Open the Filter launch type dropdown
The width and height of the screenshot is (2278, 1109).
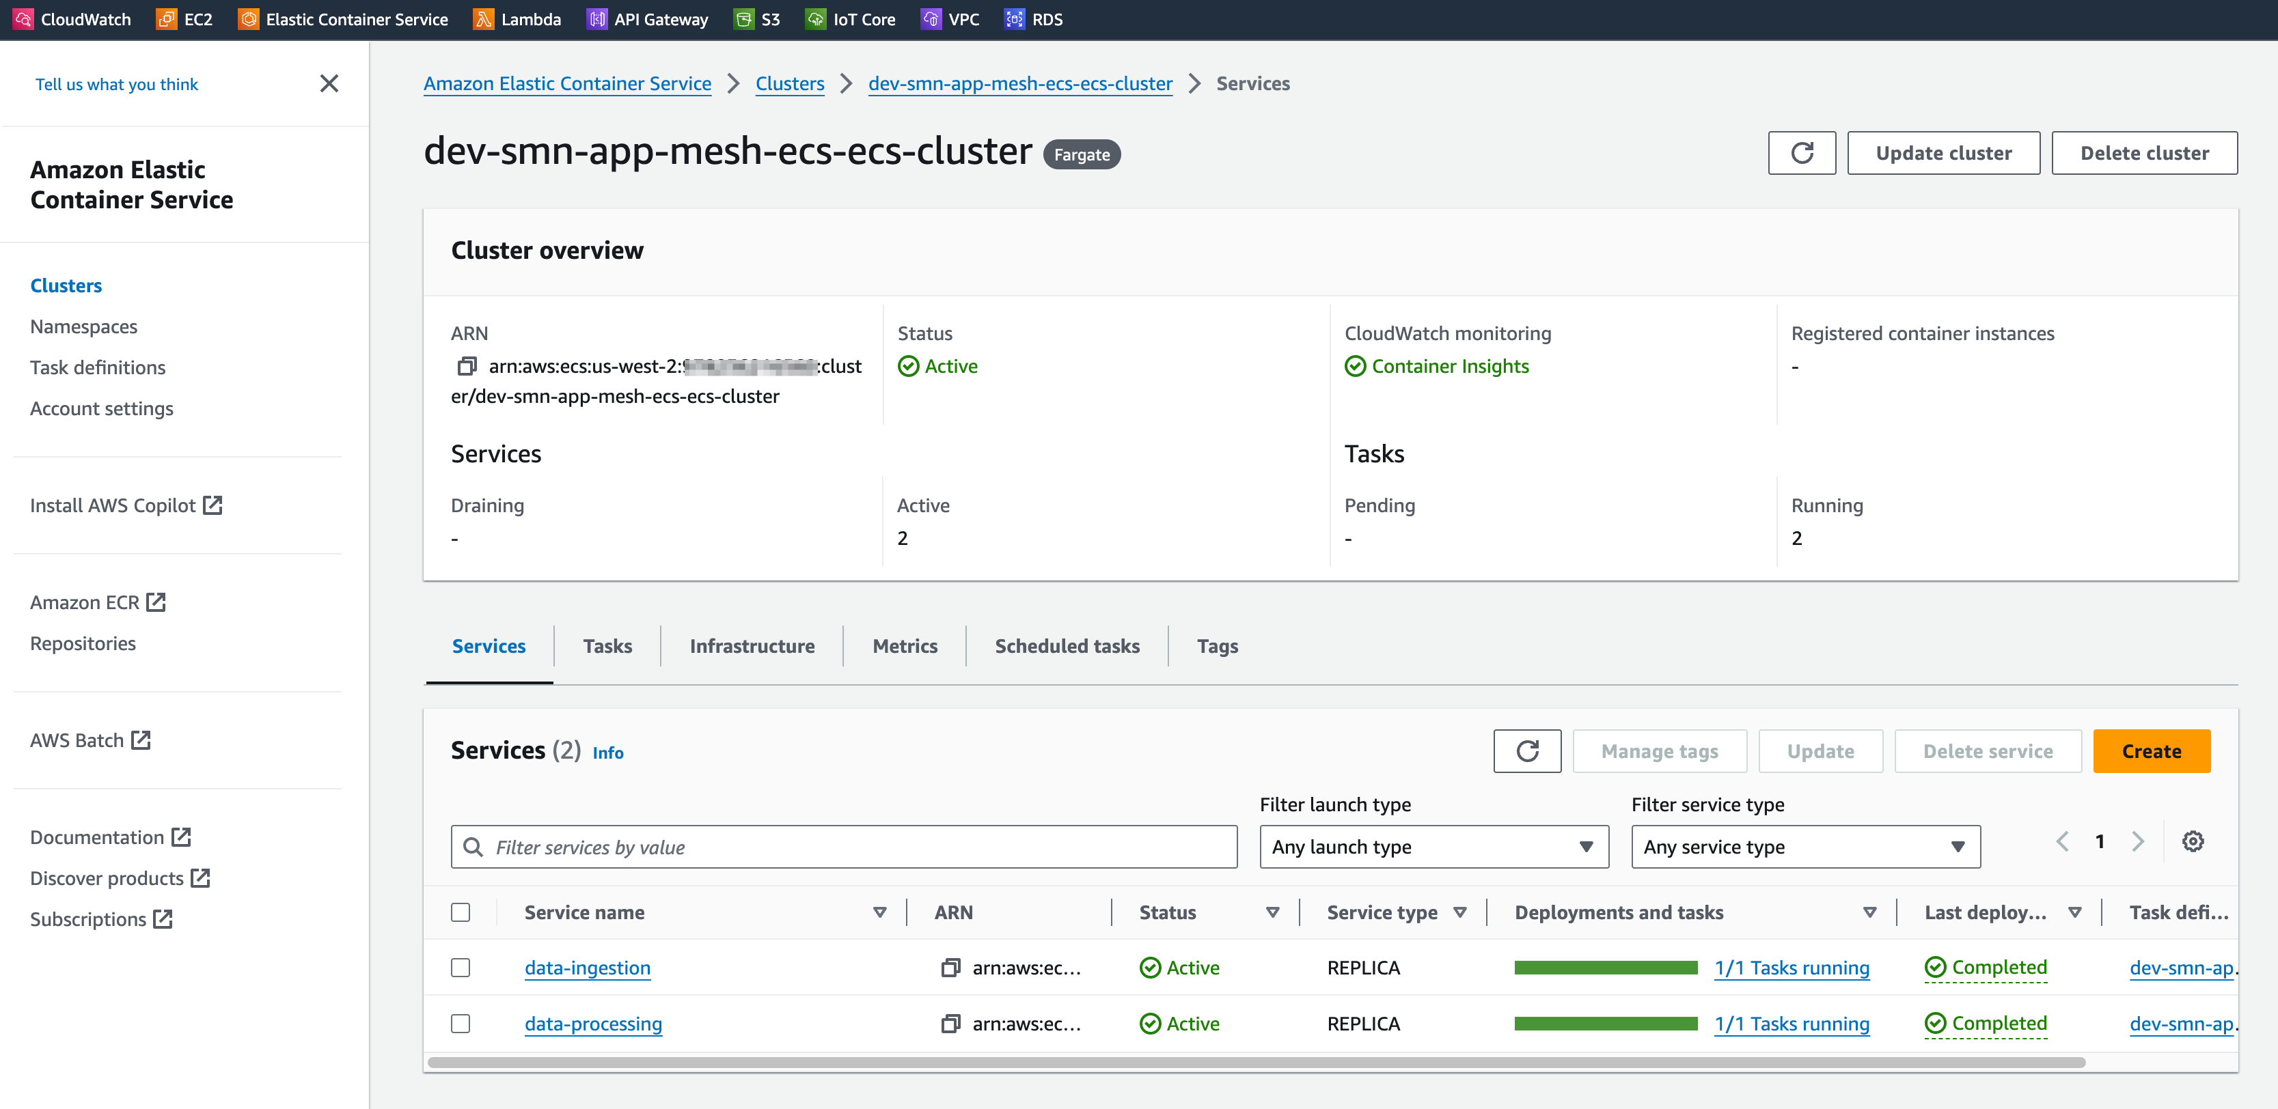(1433, 847)
